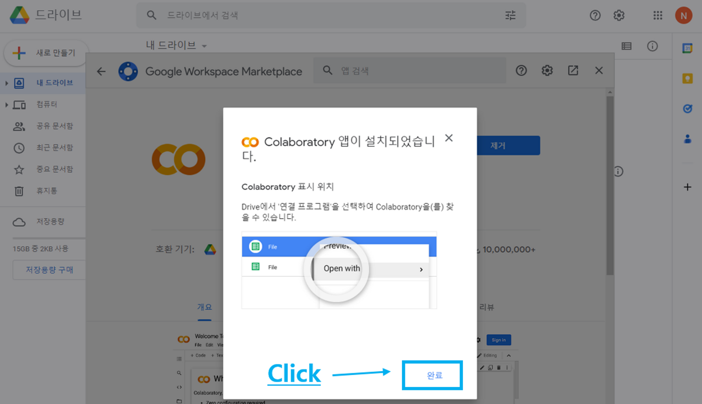Image resolution: width=702 pixels, height=404 pixels.
Task: Open Contacts side panel icon
Action: tap(687, 139)
